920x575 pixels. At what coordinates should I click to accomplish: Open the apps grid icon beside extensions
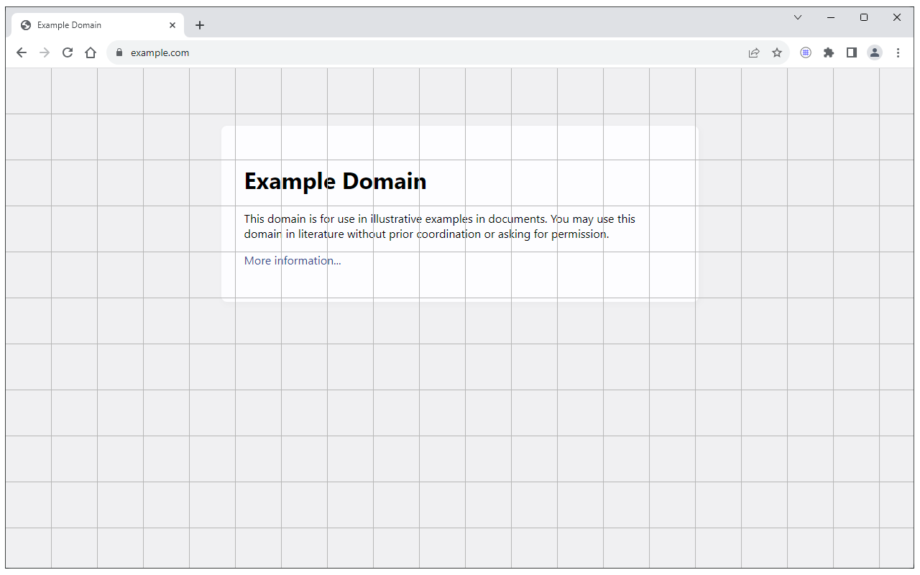[806, 52]
